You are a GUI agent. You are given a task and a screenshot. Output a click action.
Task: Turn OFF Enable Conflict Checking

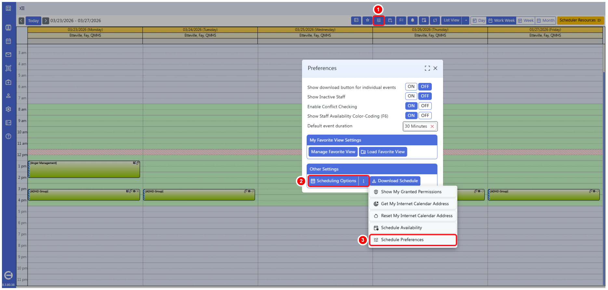click(x=425, y=106)
